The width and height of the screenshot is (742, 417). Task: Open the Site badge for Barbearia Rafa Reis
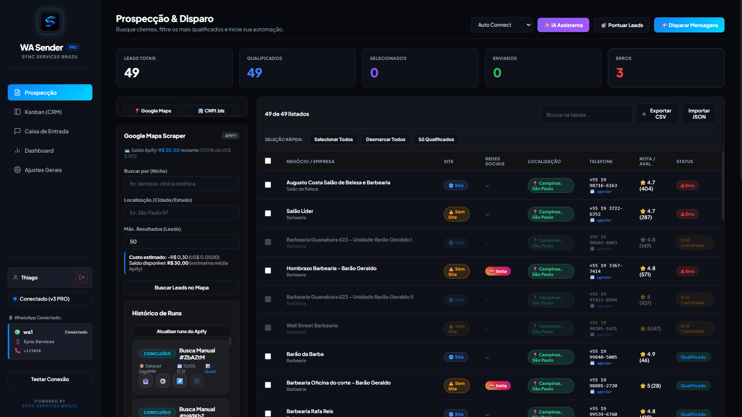tap(456, 414)
